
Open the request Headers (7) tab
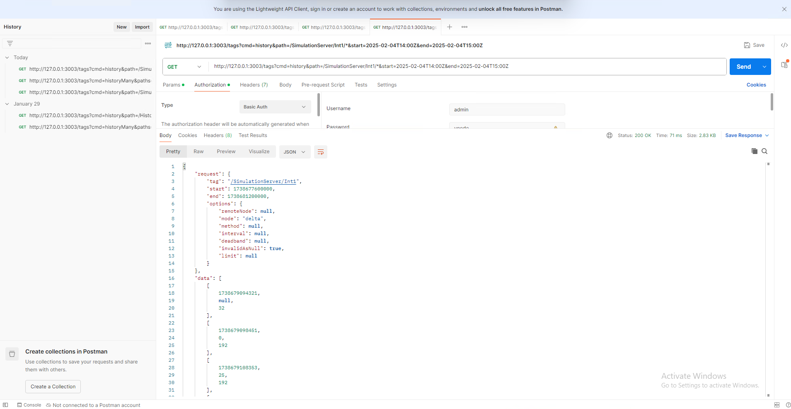point(254,85)
